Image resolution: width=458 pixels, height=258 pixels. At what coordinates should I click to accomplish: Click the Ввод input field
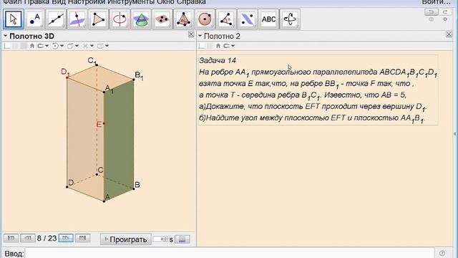click(x=229, y=253)
